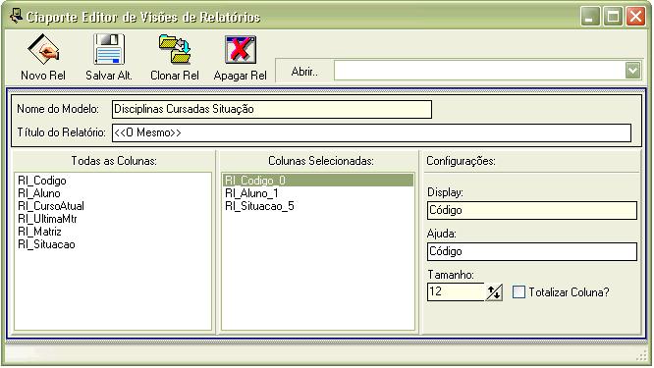Close the Ciaporte editor window
The width and height of the screenshot is (654, 368).
(635, 17)
